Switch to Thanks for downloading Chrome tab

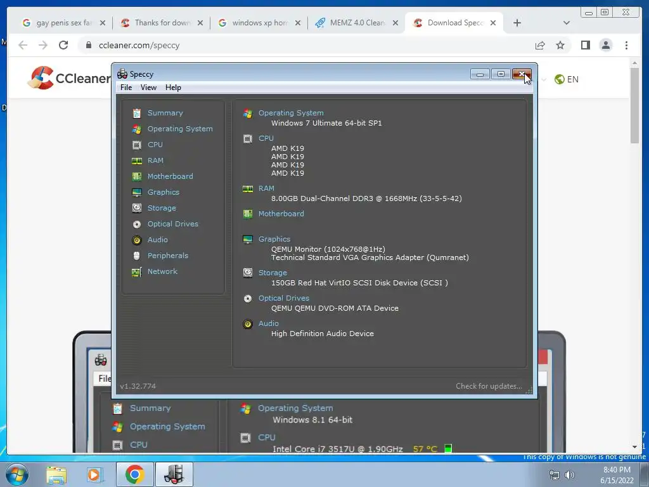coord(162,23)
